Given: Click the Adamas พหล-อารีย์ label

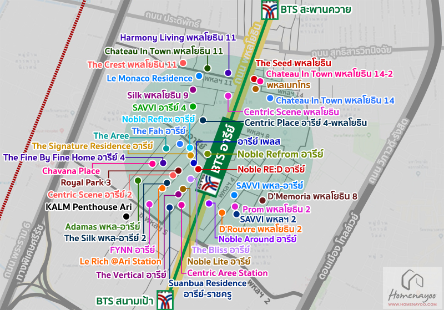Looking at the screenshot, I should tap(103, 227).
